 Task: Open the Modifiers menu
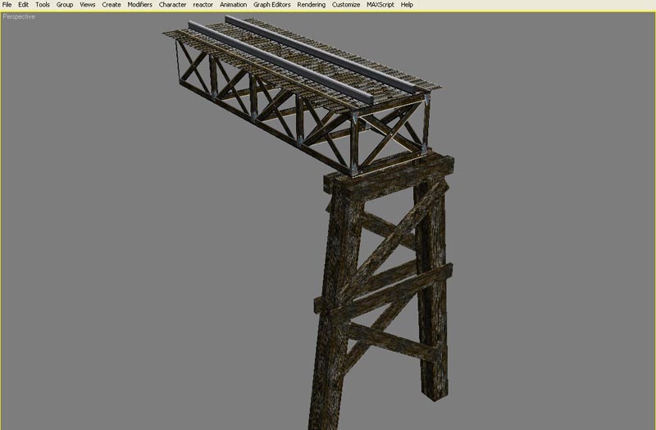click(139, 5)
